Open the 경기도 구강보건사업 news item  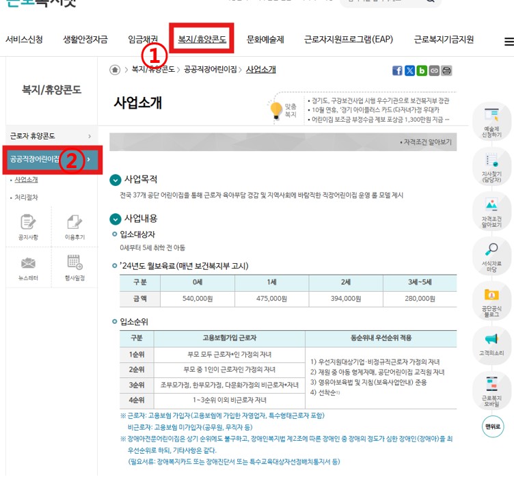[380, 100]
